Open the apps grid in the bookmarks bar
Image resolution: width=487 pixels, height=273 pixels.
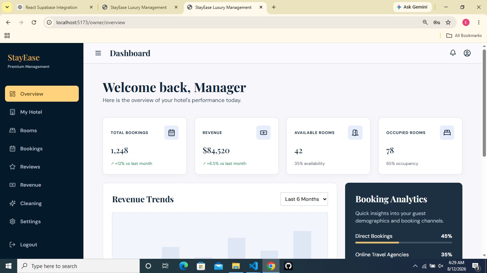coord(7,36)
